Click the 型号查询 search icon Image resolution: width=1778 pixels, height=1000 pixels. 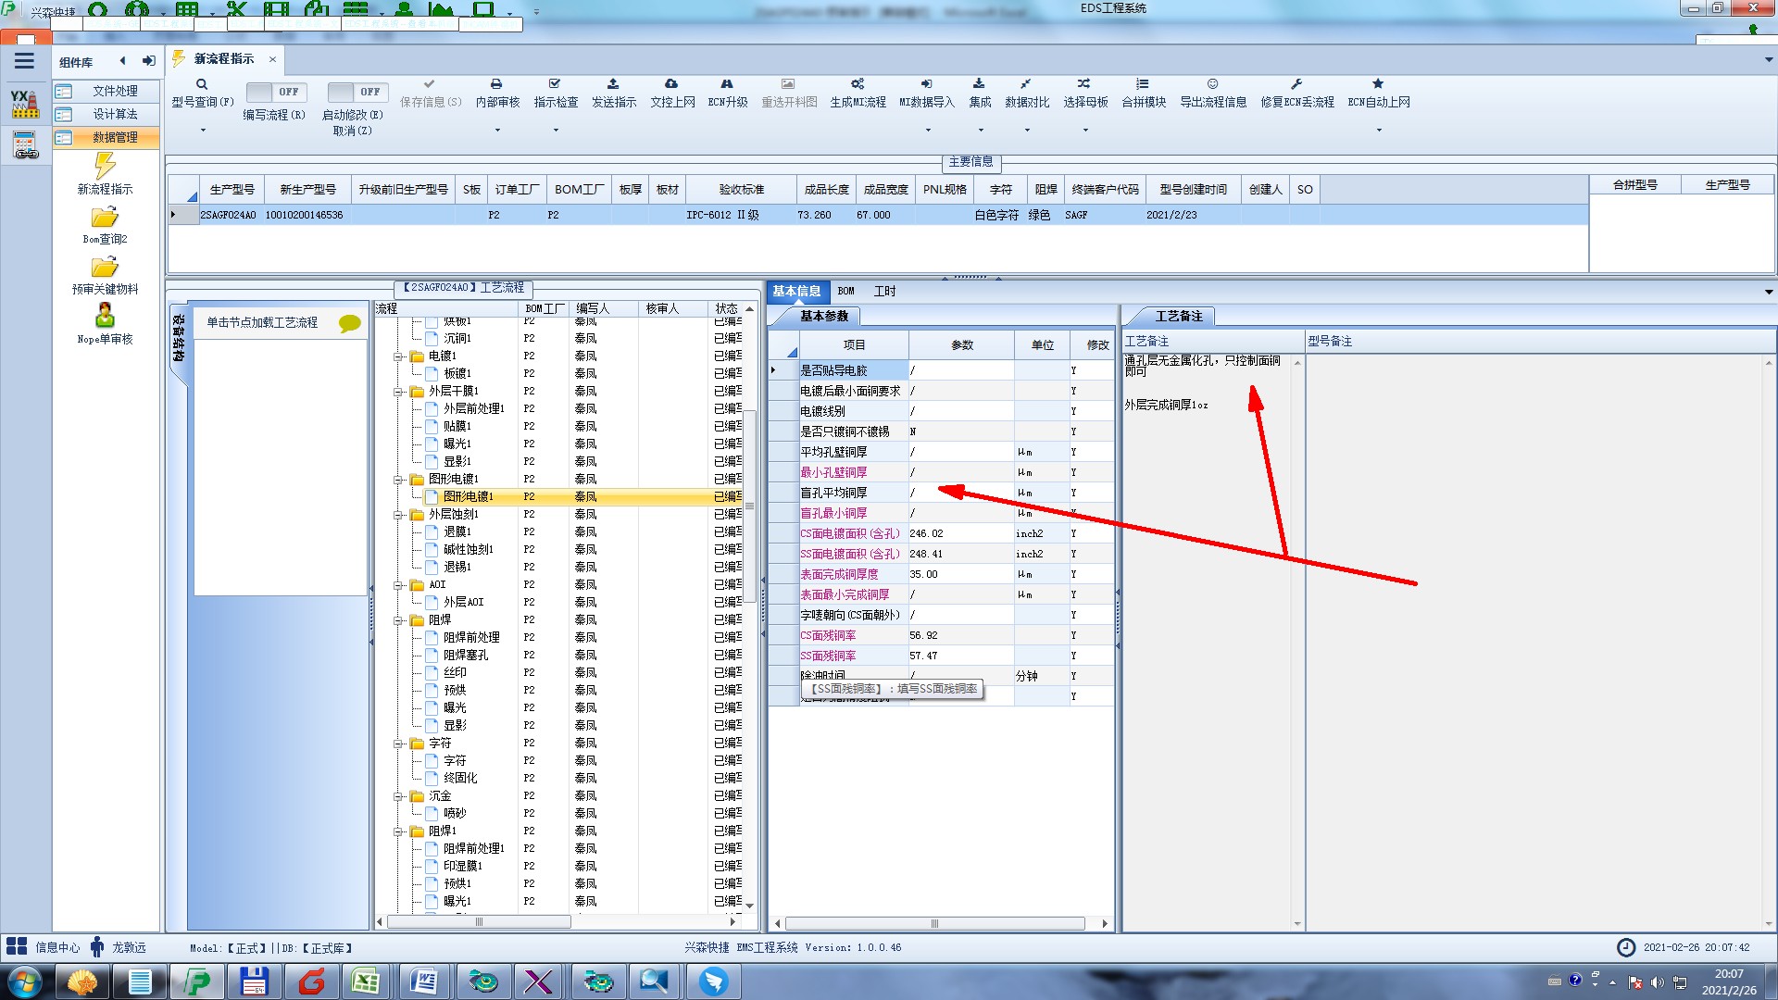click(201, 84)
